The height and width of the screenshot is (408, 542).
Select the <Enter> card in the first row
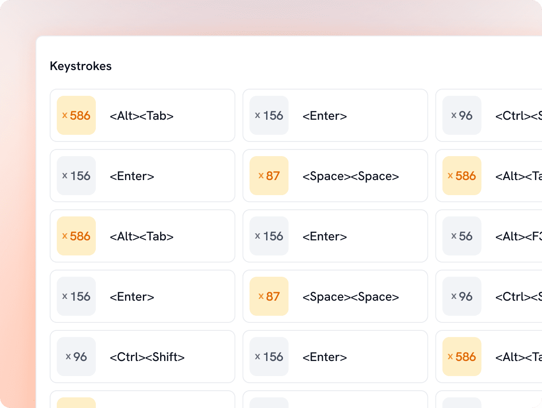(335, 116)
